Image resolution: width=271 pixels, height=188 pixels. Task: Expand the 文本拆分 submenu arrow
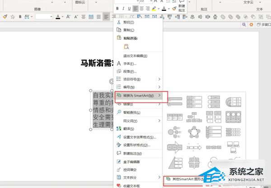(x=159, y=177)
